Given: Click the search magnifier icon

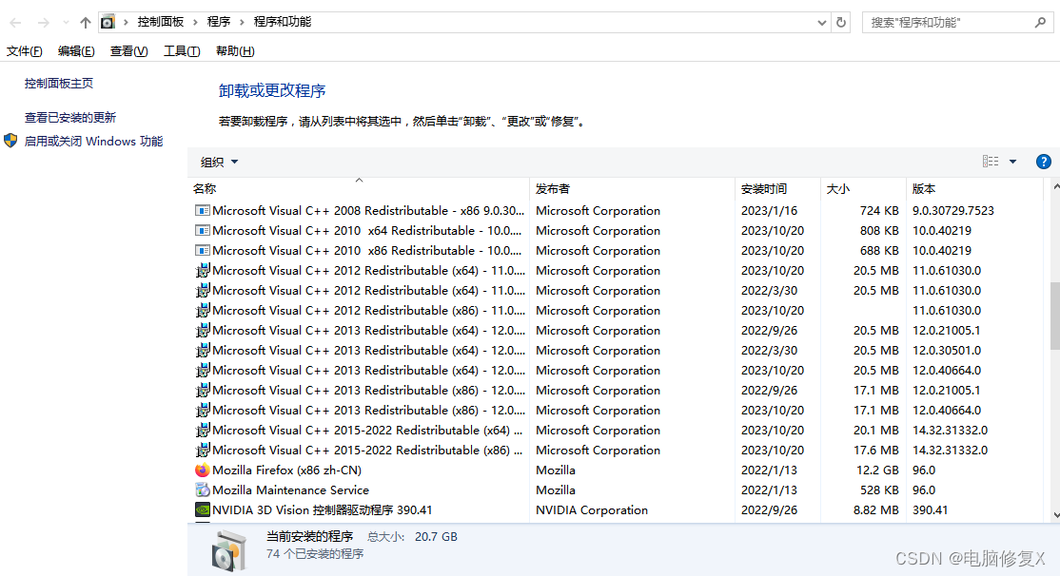Looking at the screenshot, I should [x=1040, y=22].
